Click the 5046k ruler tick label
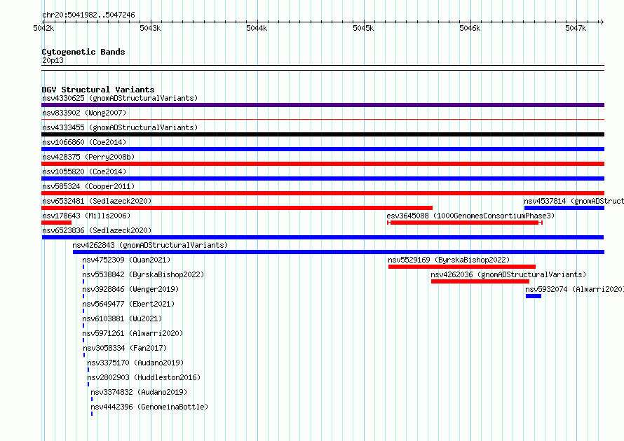The height and width of the screenshot is (441, 624). pyautogui.click(x=470, y=28)
